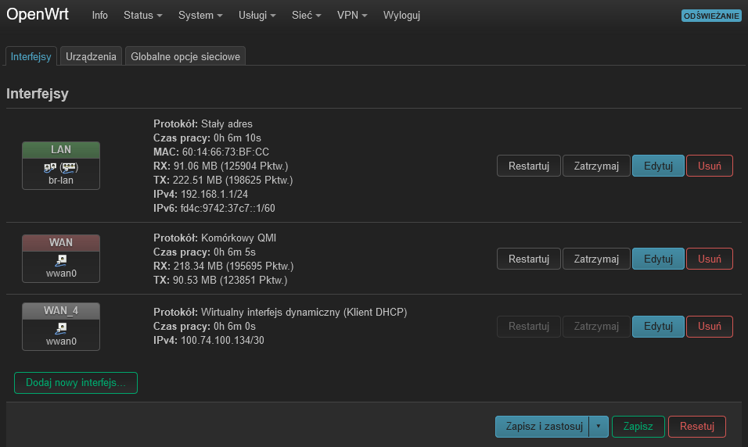Expand the Usługi menu
The width and height of the screenshot is (748, 447).
point(257,16)
